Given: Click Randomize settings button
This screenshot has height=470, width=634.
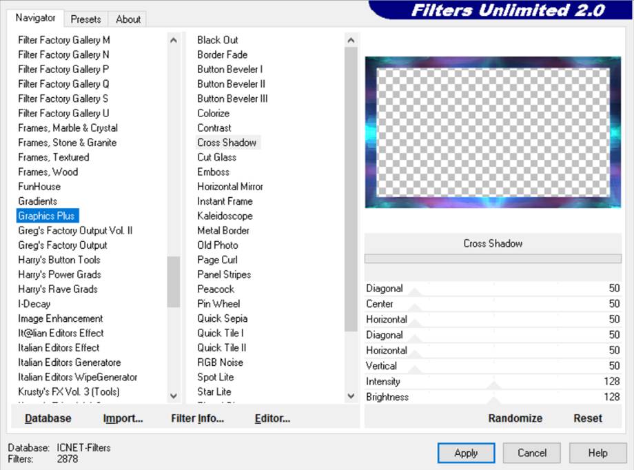Looking at the screenshot, I should 515,418.
